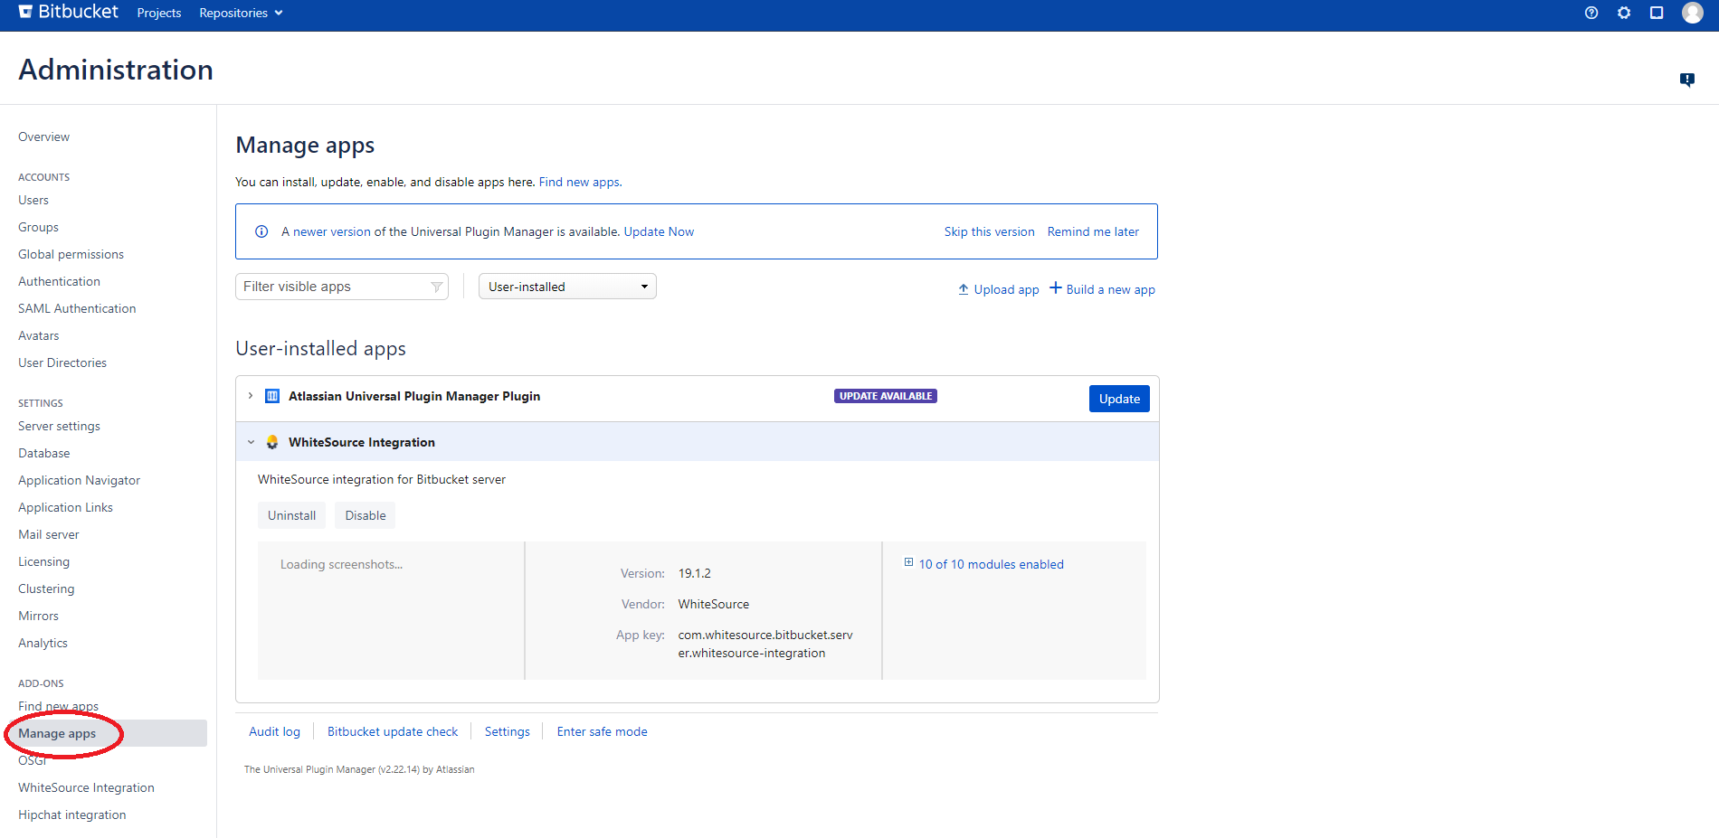The width and height of the screenshot is (1719, 838).
Task: Open the Projects menu
Action: (x=159, y=13)
